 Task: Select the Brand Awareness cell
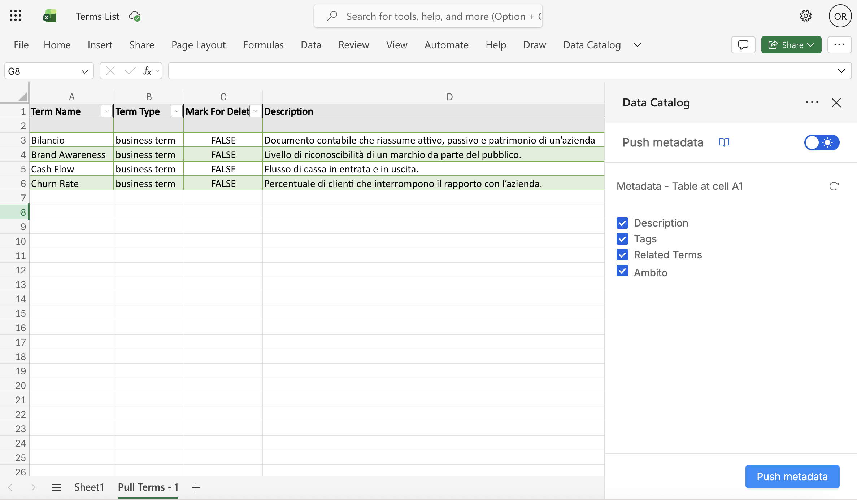pyautogui.click(x=71, y=154)
